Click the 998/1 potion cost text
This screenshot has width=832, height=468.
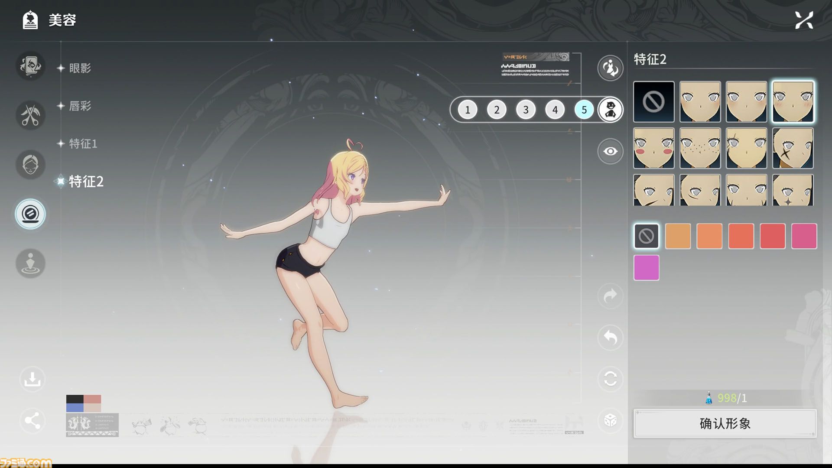732,398
